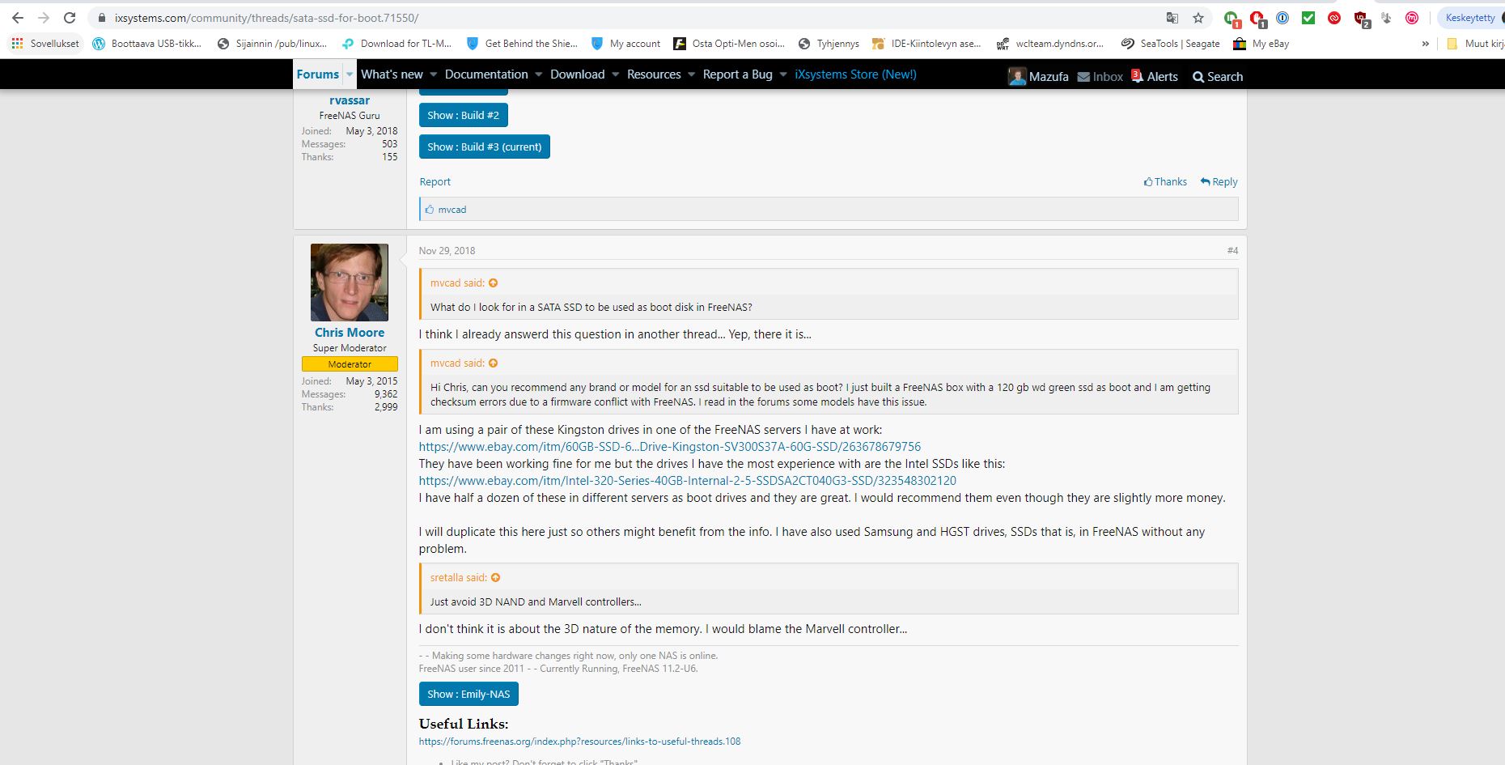Expand the Download dropdown arrow
Viewport: 1505px width, 765px height.
(x=615, y=74)
